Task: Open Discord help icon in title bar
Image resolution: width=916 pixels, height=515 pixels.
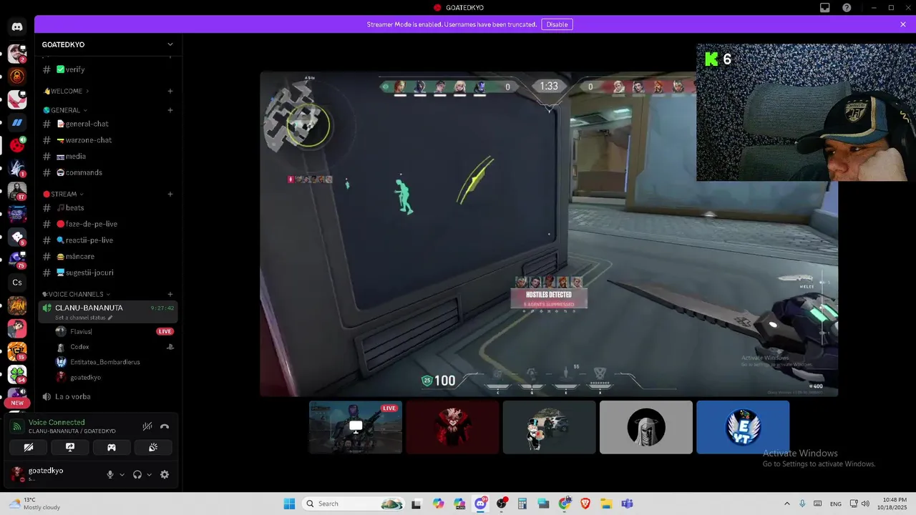Action: (x=847, y=8)
